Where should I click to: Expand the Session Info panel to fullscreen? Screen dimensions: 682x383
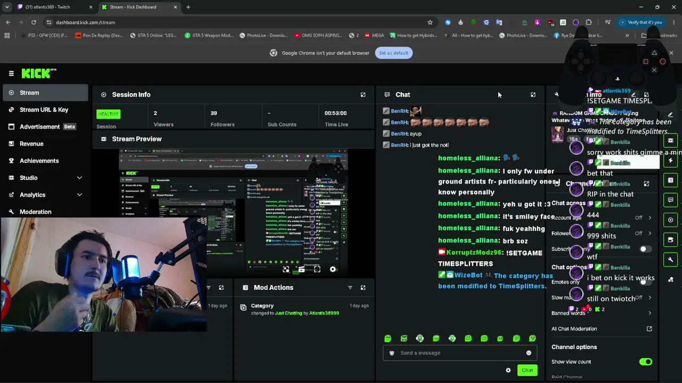pos(363,95)
